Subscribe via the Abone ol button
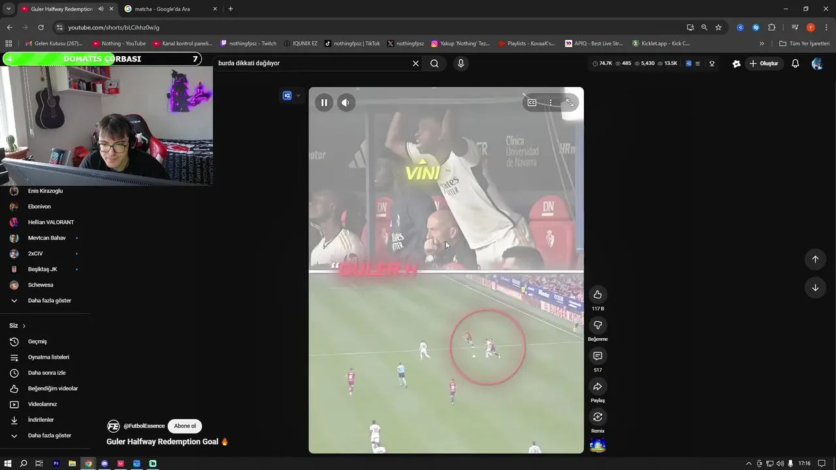Image resolution: width=836 pixels, height=470 pixels. pos(185,426)
